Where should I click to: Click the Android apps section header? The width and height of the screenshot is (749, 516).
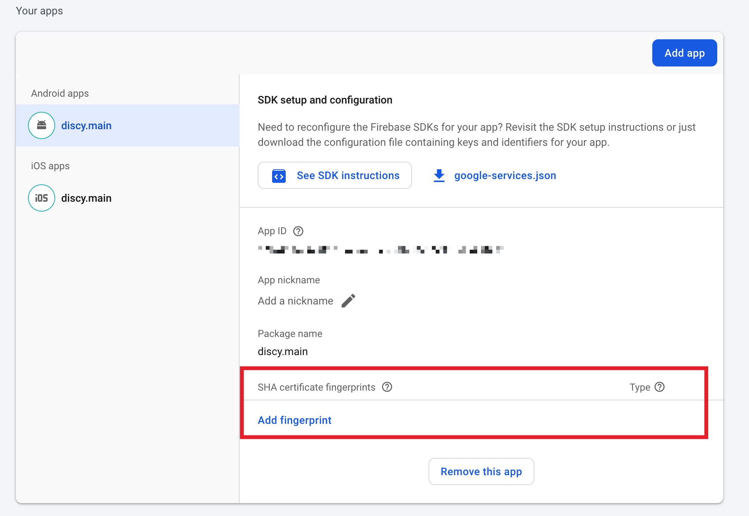(60, 93)
